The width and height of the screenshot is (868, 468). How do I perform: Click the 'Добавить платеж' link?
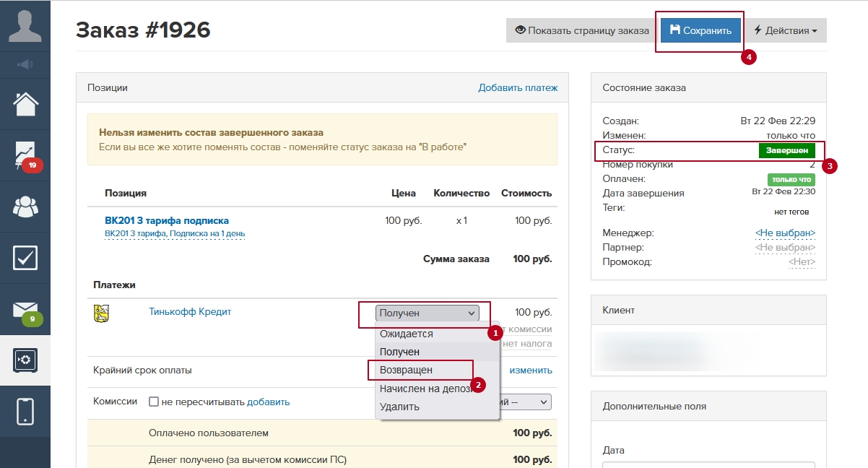point(518,87)
